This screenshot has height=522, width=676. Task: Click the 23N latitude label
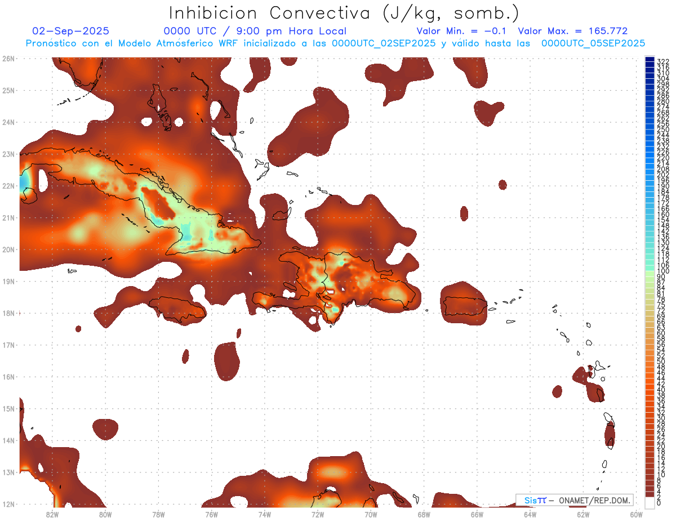[8, 154]
